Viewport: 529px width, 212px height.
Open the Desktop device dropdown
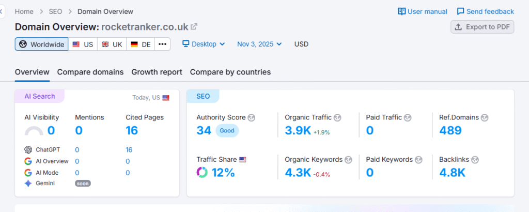(204, 44)
